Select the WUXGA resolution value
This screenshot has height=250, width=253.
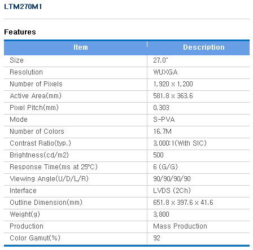tap(165, 72)
